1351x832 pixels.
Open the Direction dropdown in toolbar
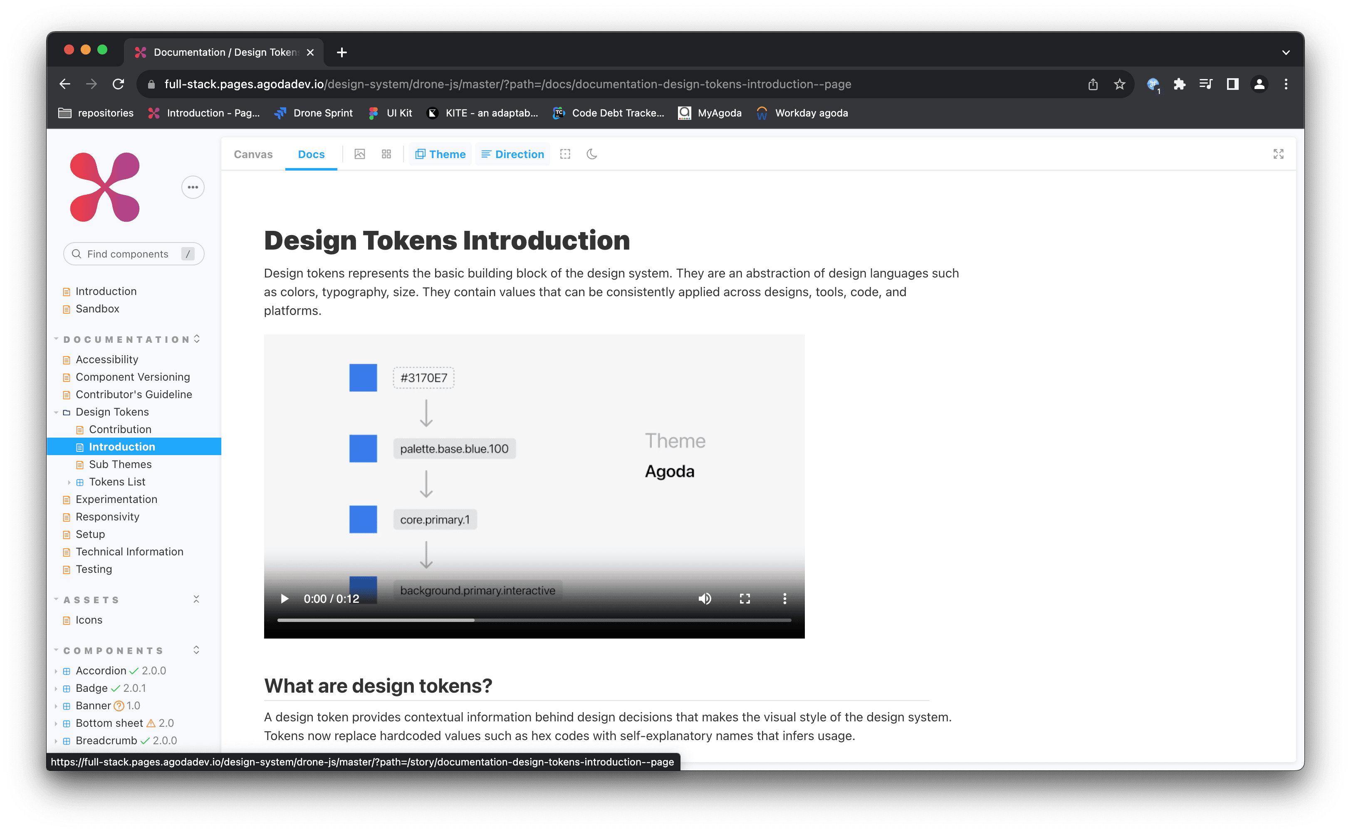click(513, 154)
